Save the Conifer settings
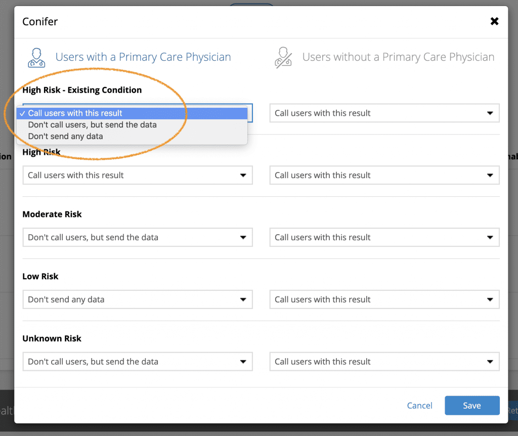The width and height of the screenshot is (518, 436). click(x=472, y=405)
